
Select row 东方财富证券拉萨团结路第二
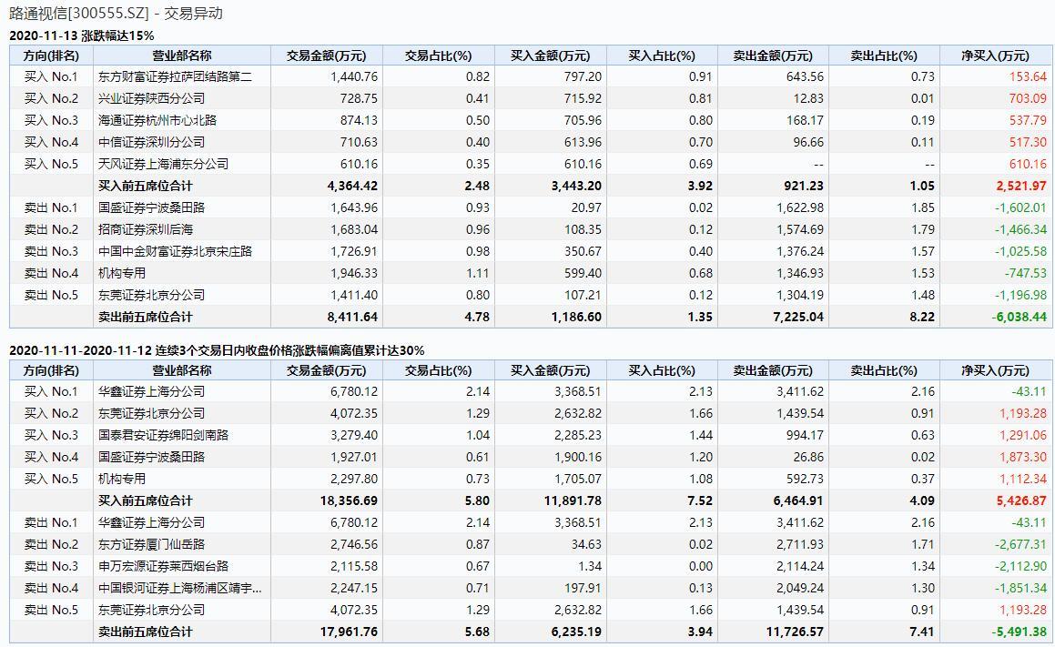point(530,76)
